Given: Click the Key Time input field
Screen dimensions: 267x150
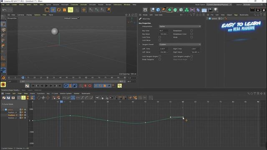Looking at the screenshot, I should (x=164, y=30).
